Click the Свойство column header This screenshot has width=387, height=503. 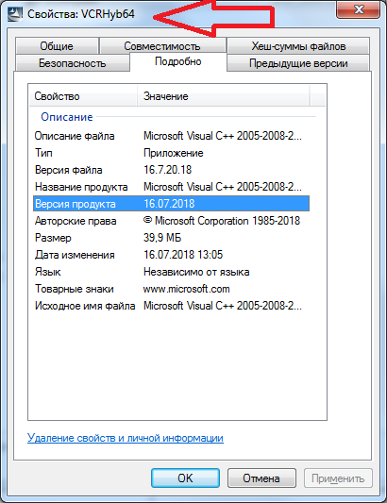tap(83, 96)
